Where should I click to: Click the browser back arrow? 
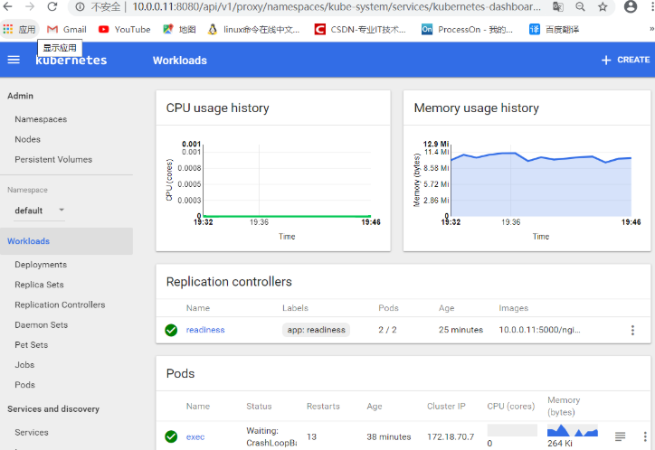pyautogui.click(x=7, y=6)
